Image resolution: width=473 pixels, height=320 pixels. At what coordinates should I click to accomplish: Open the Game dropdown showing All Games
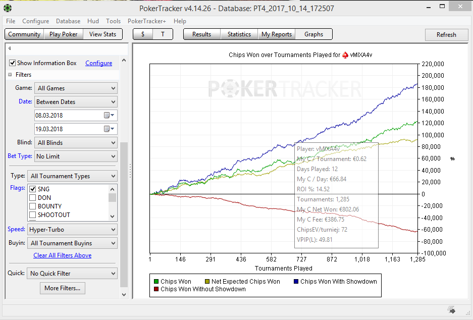click(76, 88)
